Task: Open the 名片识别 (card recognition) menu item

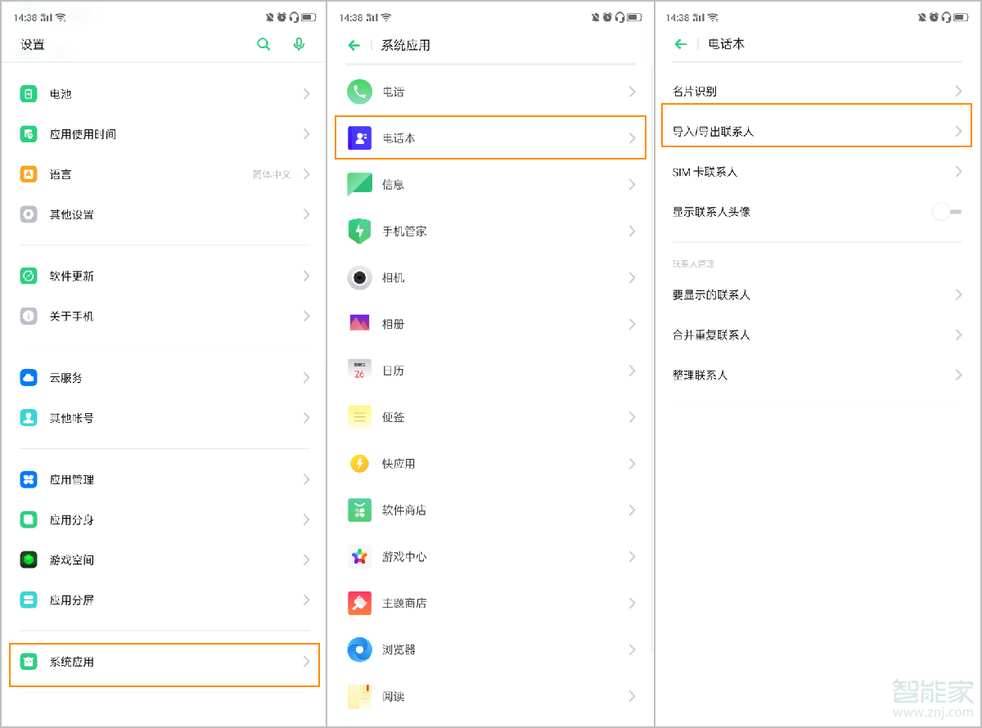Action: (x=816, y=91)
